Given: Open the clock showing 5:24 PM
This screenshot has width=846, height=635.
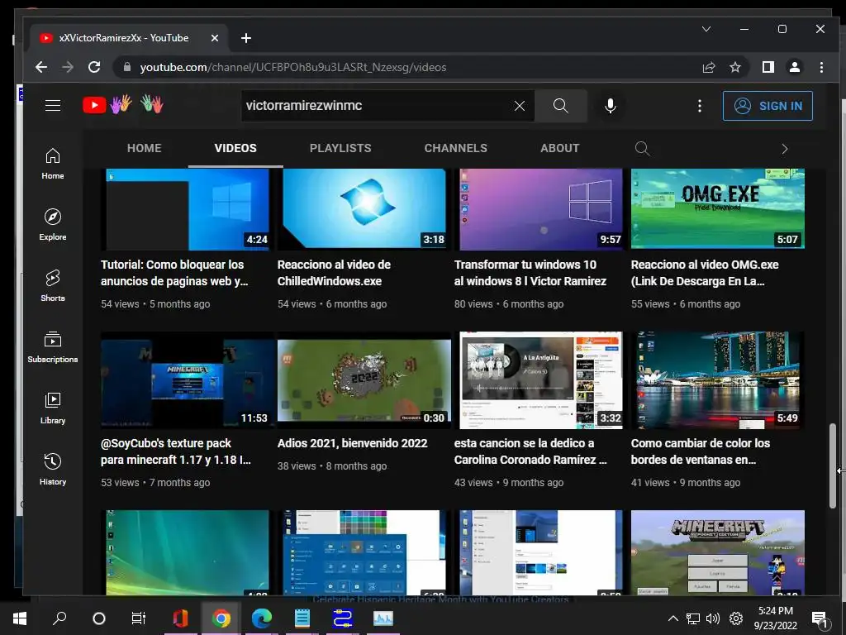Looking at the screenshot, I should (x=775, y=618).
